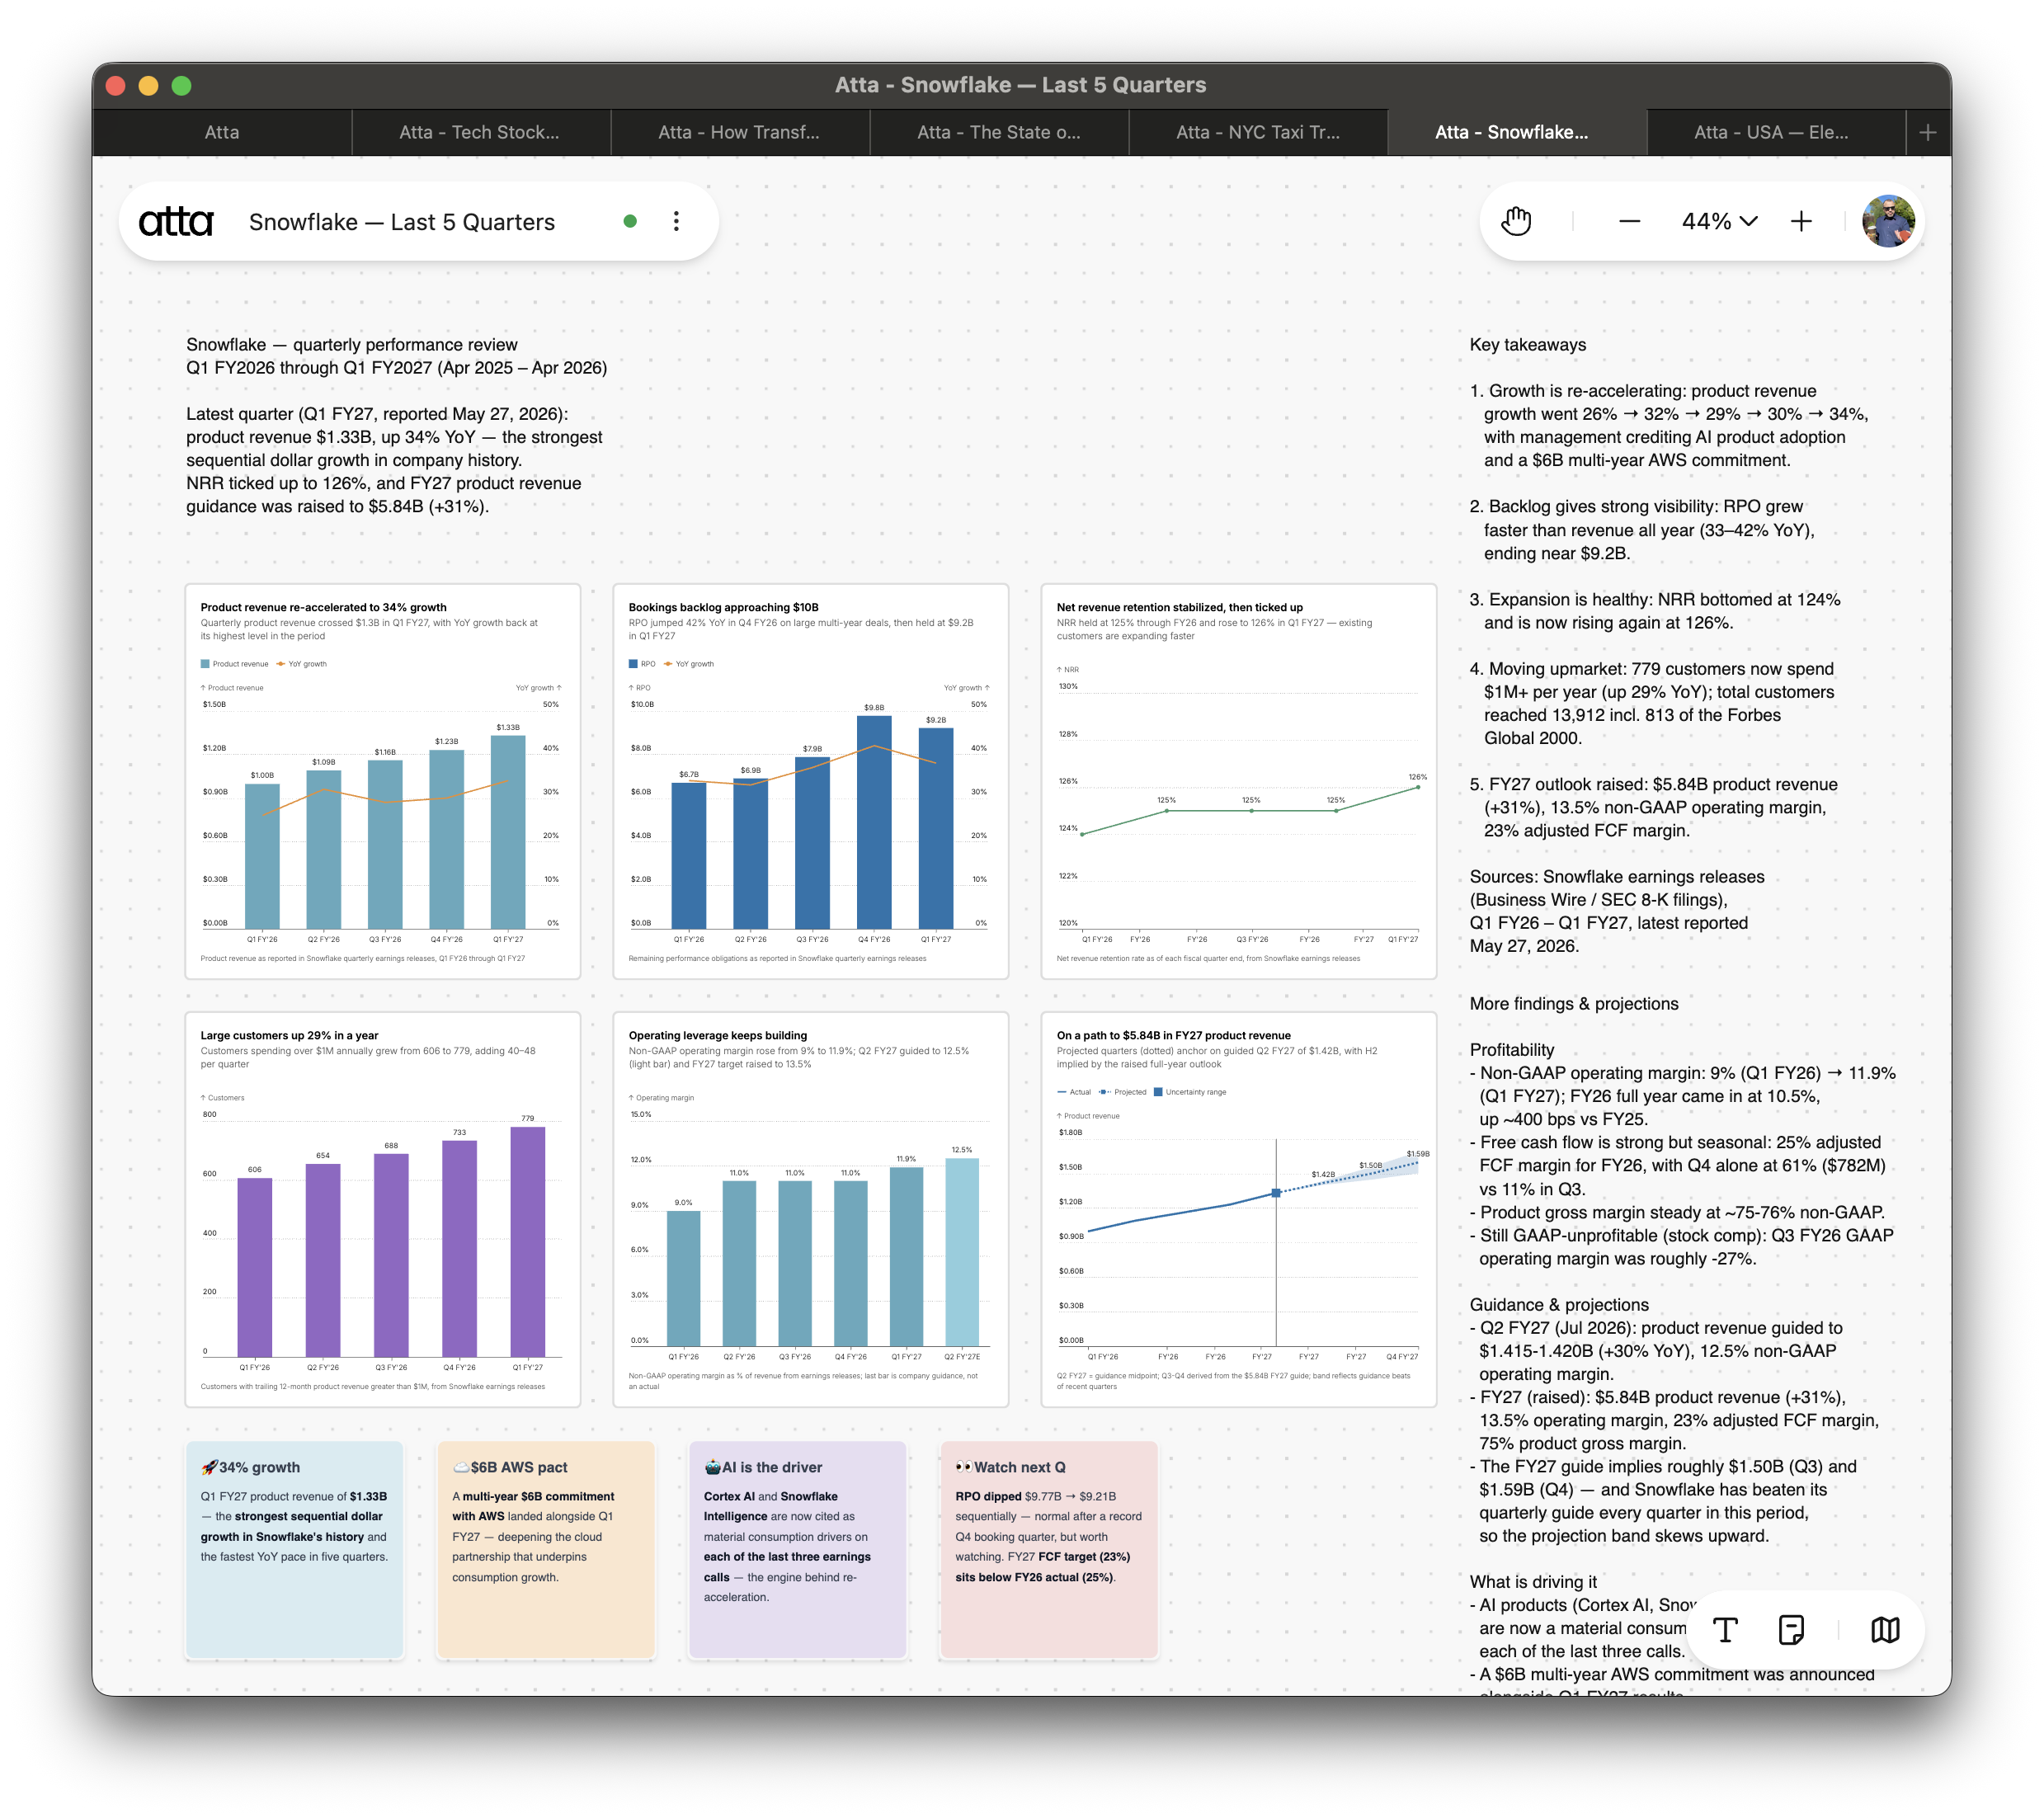The height and width of the screenshot is (1818, 2044).
Task: Click Guidance & projections heading
Action: (1559, 1305)
